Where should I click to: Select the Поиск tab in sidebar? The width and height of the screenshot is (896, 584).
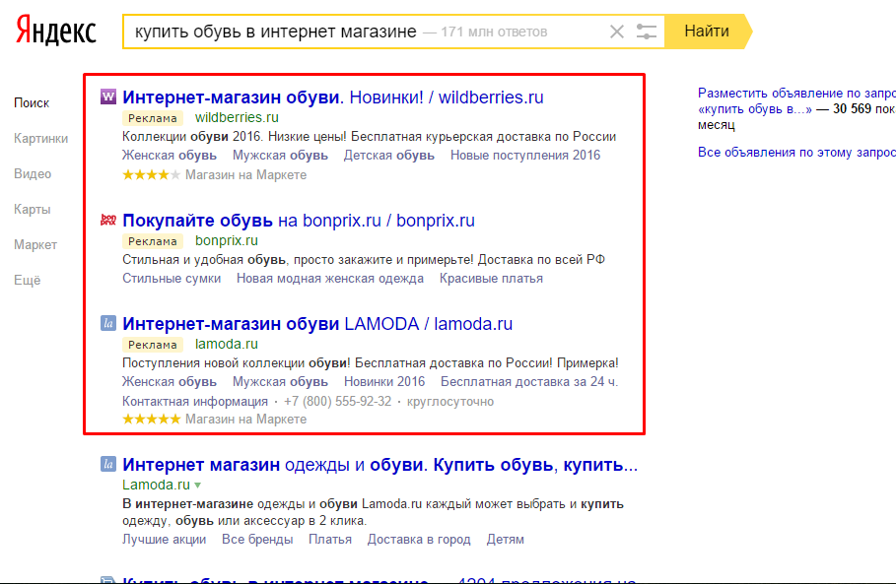click(x=32, y=103)
